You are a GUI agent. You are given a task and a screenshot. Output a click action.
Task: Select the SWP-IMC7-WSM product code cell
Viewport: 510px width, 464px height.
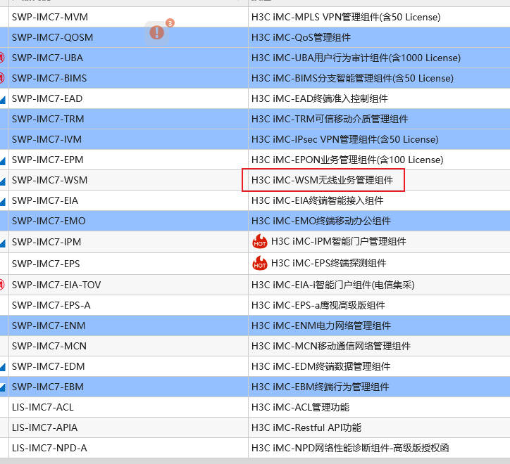[x=128, y=180]
